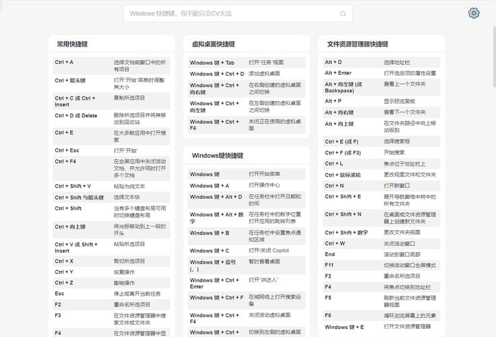Click the Ctrl + C 或 Ctrl + Insert row
Image resolution: width=496 pixels, height=337 pixels.
coord(111,101)
